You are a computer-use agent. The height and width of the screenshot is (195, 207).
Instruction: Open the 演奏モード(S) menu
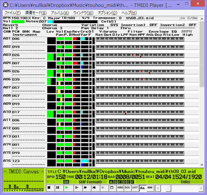click(36, 13)
